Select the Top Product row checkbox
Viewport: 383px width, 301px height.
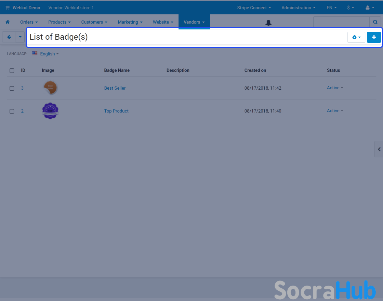pyautogui.click(x=12, y=112)
